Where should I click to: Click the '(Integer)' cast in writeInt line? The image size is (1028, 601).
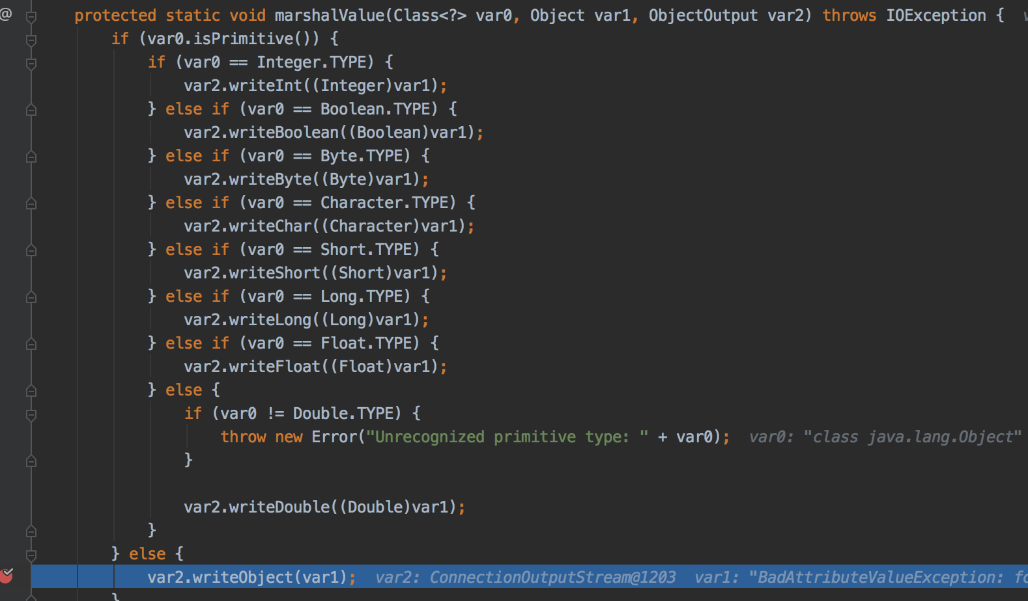pos(352,86)
